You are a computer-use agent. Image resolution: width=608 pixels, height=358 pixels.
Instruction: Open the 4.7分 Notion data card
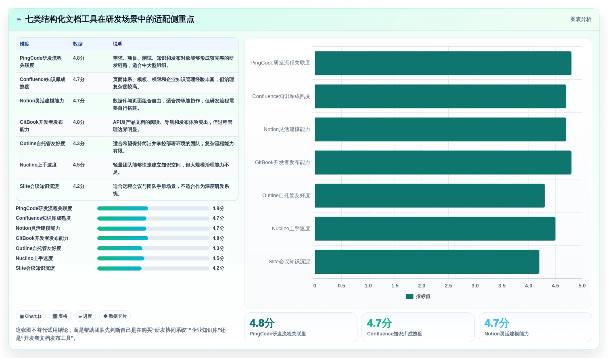click(x=535, y=327)
